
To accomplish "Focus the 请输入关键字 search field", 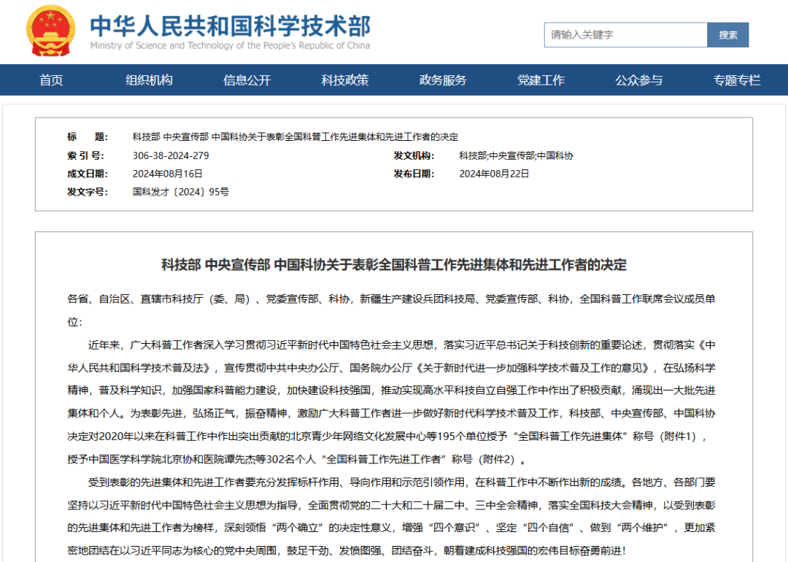I will pyautogui.click(x=625, y=35).
